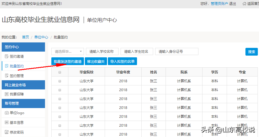Click the 账号管理 section header
259x137 pixels.
(x=23, y=103)
